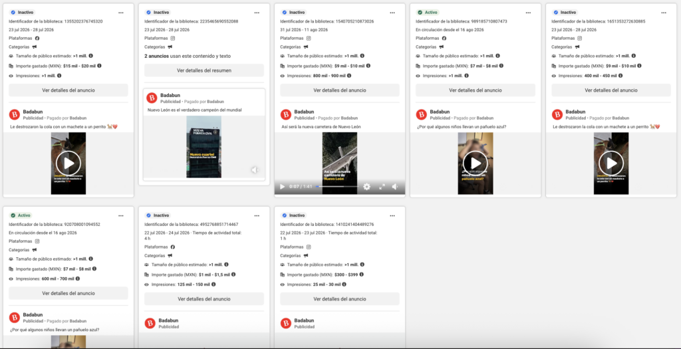The height and width of the screenshot is (349, 681).
Task: View ad details for library ID 920708001094552
Action: click(68, 293)
